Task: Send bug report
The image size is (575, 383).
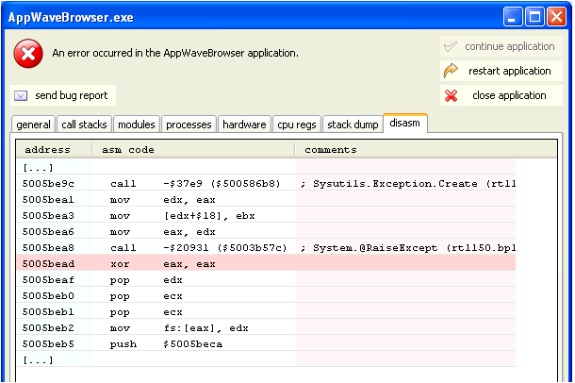Action: 63,95
